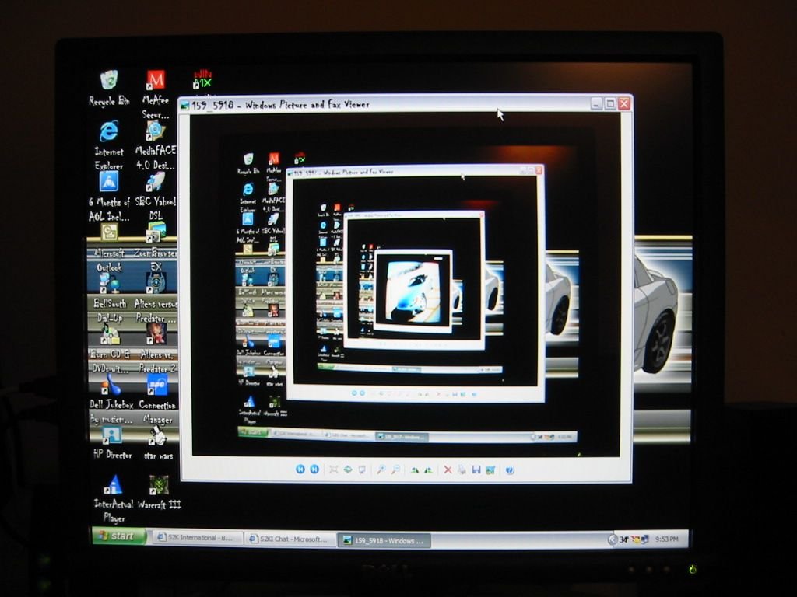
Task: Select the Warcraft III desktop shortcut
Action: tap(159, 492)
